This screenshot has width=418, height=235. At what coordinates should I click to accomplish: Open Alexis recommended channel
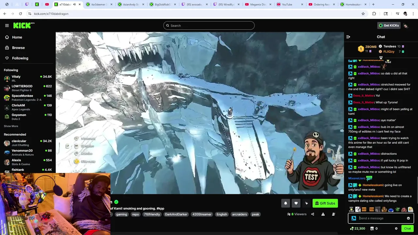28,162
